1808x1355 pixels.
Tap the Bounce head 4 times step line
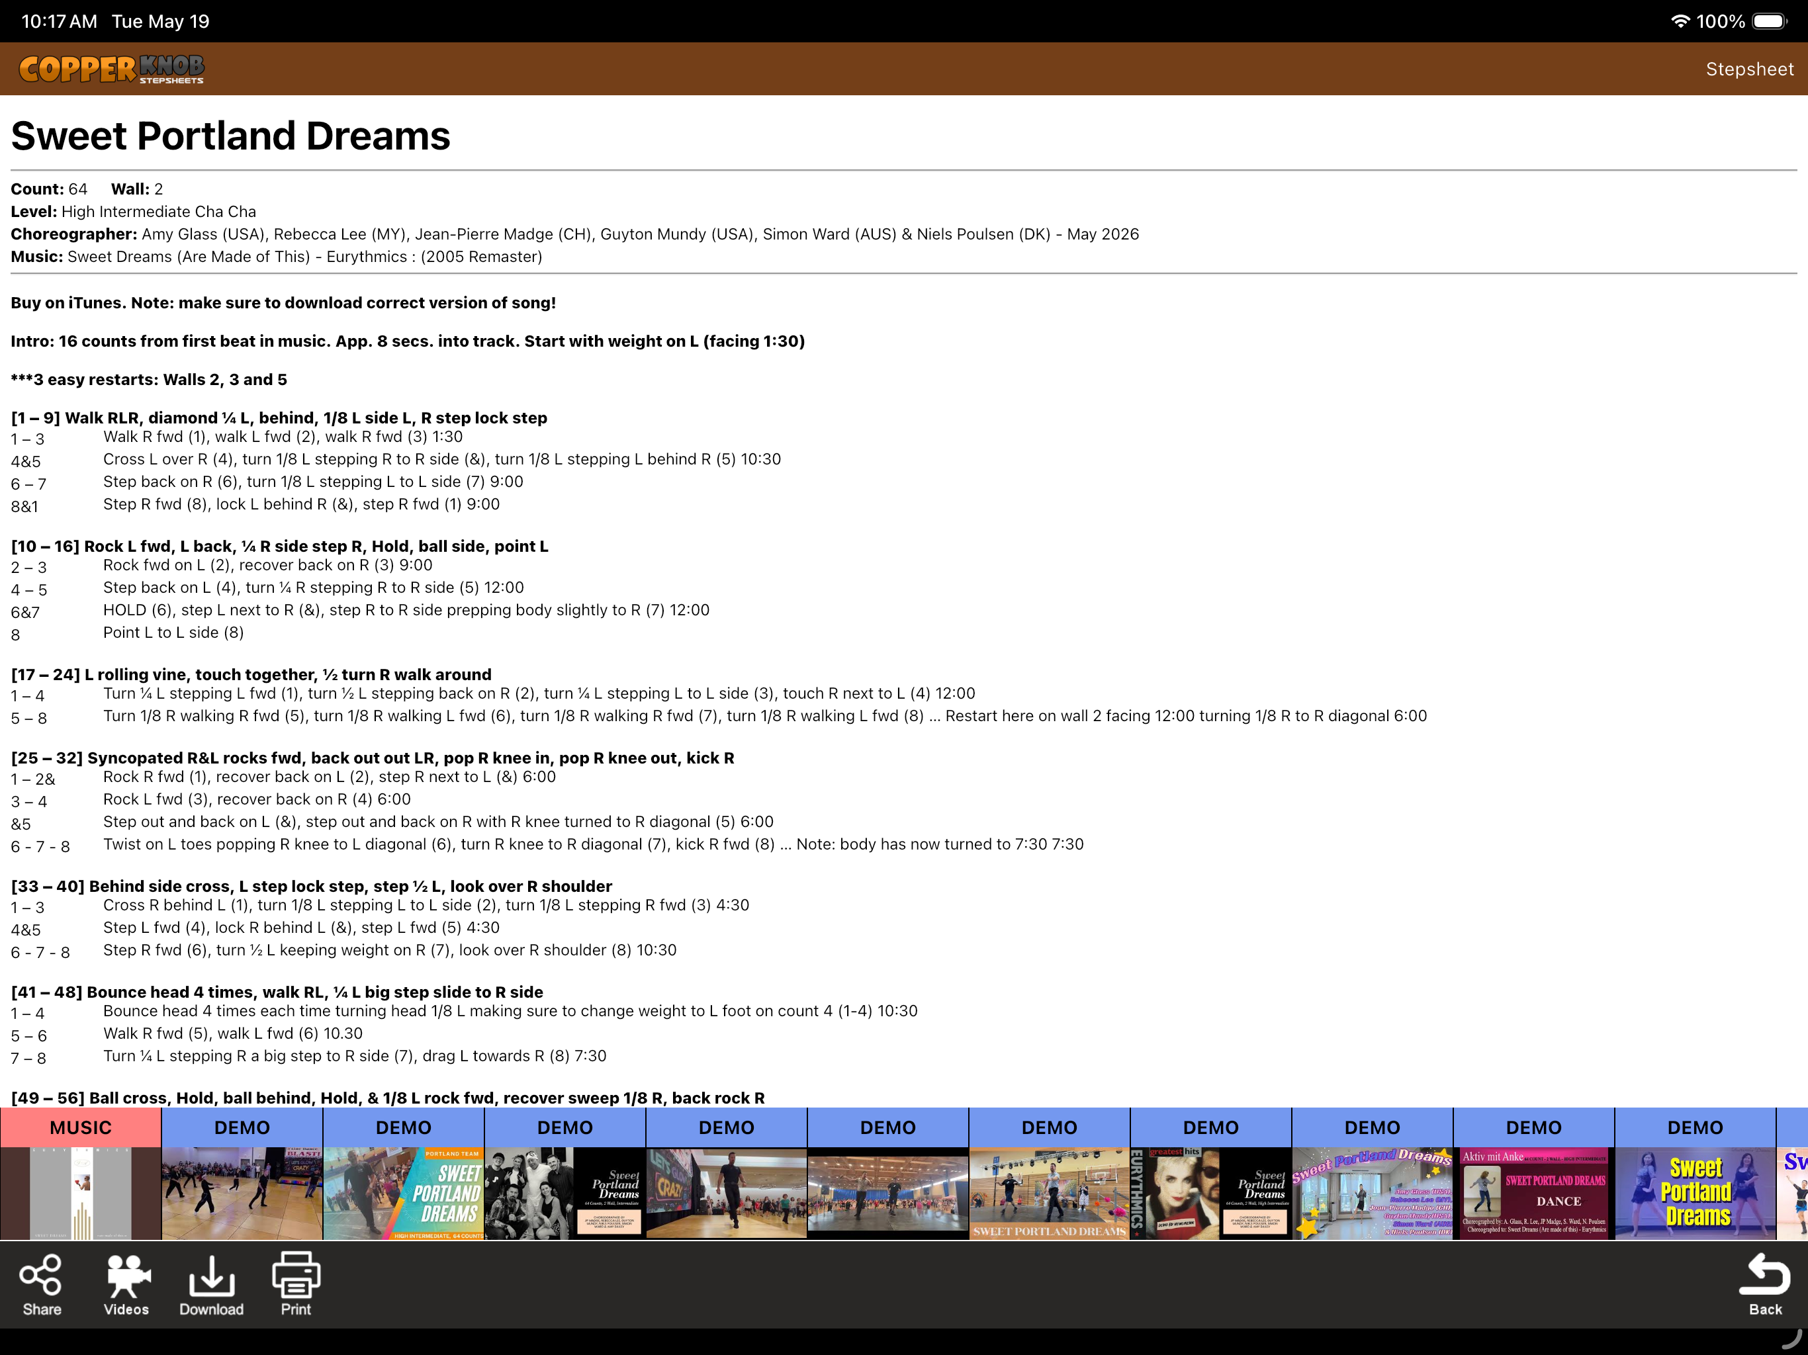click(510, 1011)
